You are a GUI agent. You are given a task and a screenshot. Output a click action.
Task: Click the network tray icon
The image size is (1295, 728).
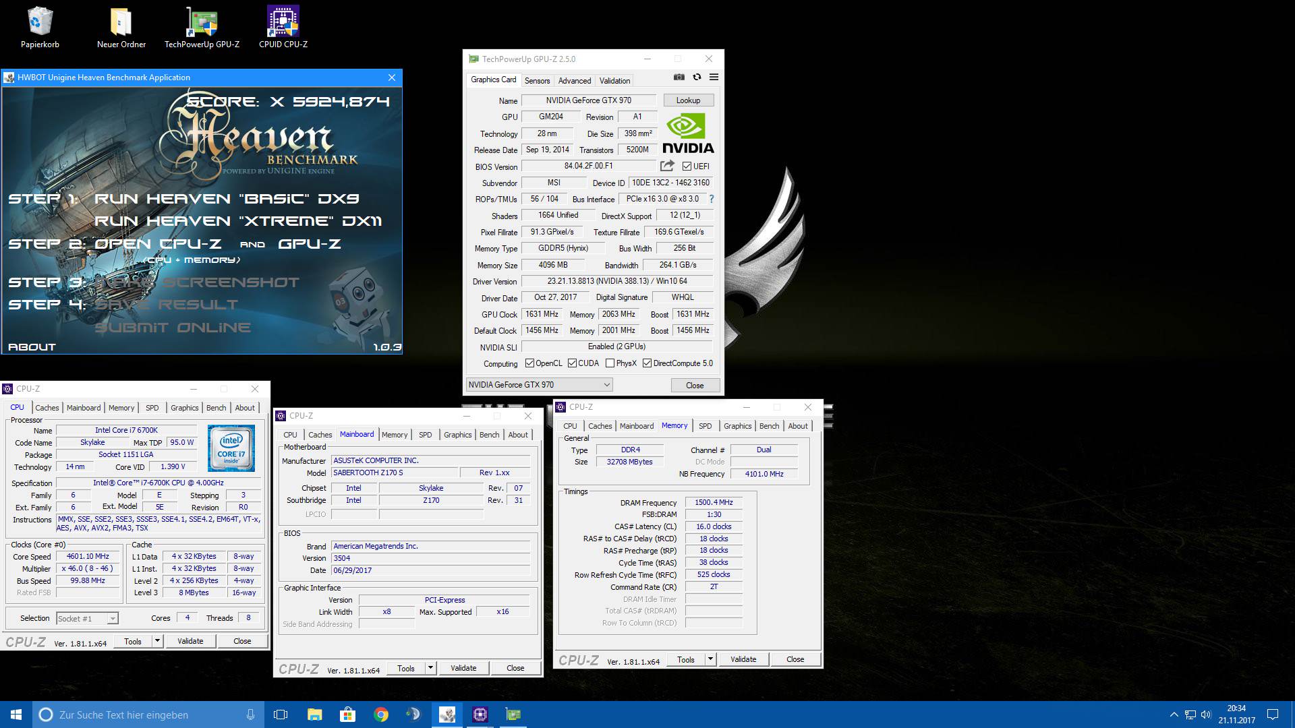point(1190,715)
